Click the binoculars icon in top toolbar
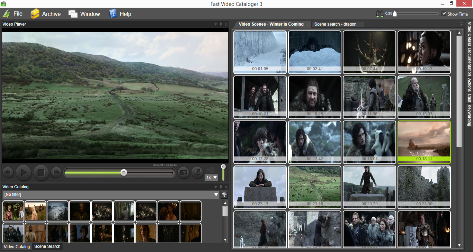473x252 pixels. (380, 14)
